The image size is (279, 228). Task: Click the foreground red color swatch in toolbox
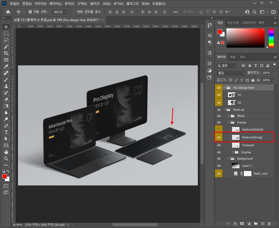tap(5, 176)
